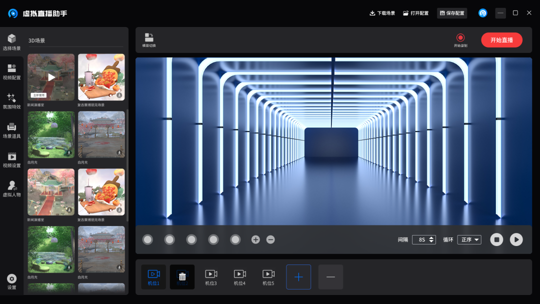
Task: Remove a keyframe dot with the round minus icon
Action: [270, 239]
